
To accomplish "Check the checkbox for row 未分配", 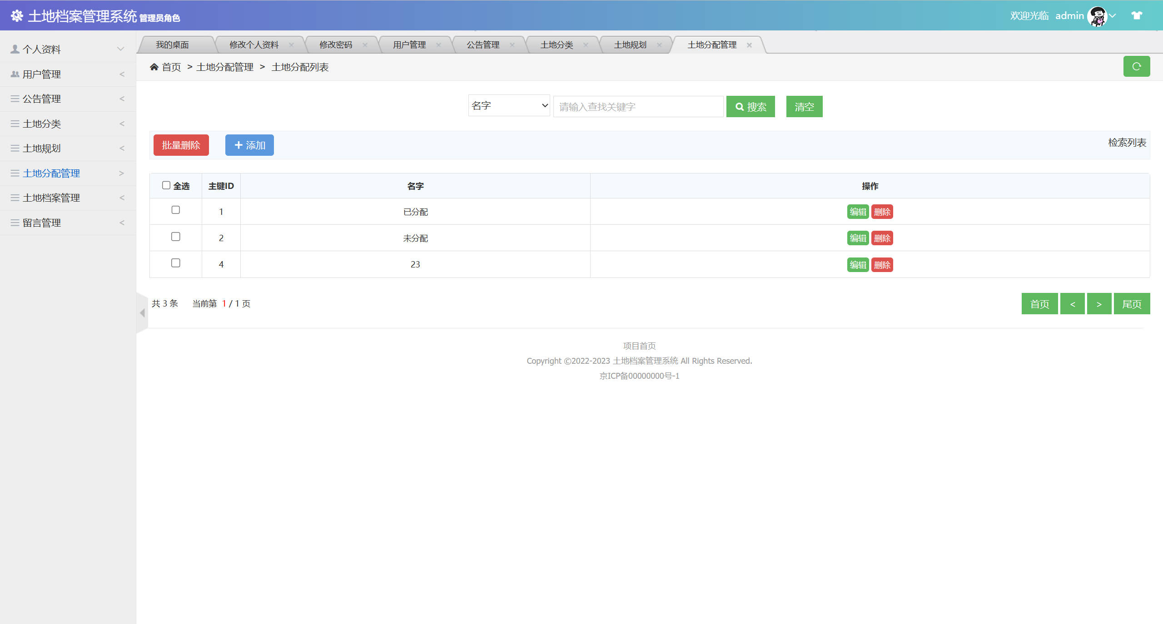I will (175, 236).
